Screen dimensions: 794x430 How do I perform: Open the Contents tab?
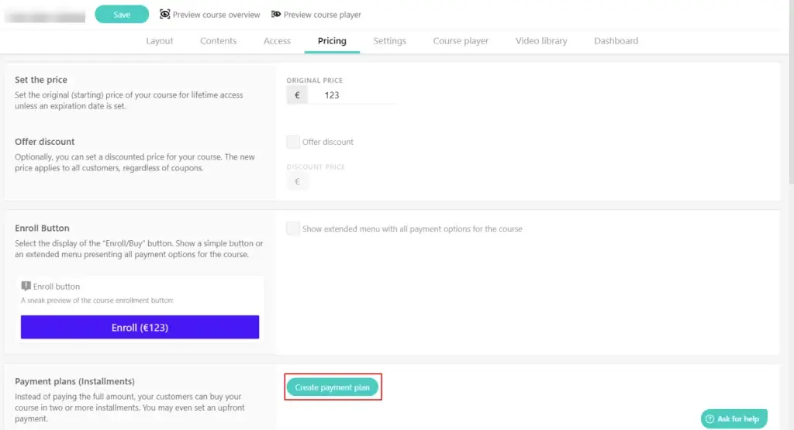[218, 41]
